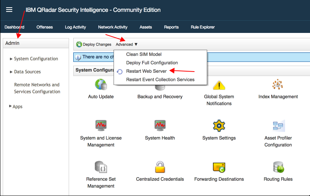Click the Global System Notifications label

219,100
